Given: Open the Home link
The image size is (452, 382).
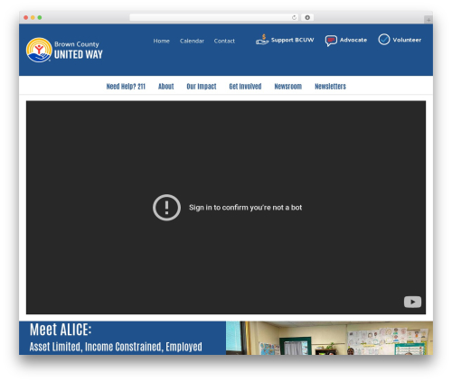Looking at the screenshot, I should [162, 41].
